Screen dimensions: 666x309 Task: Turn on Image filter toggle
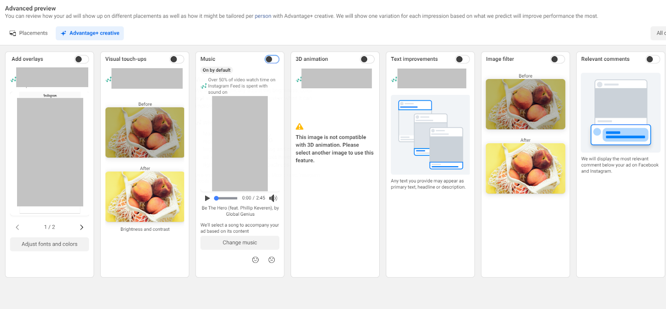557,59
